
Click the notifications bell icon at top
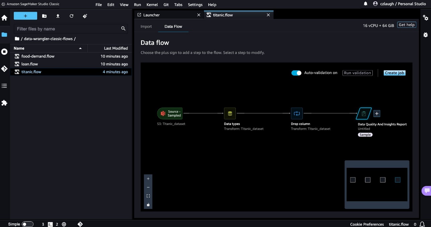click(365, 4)
